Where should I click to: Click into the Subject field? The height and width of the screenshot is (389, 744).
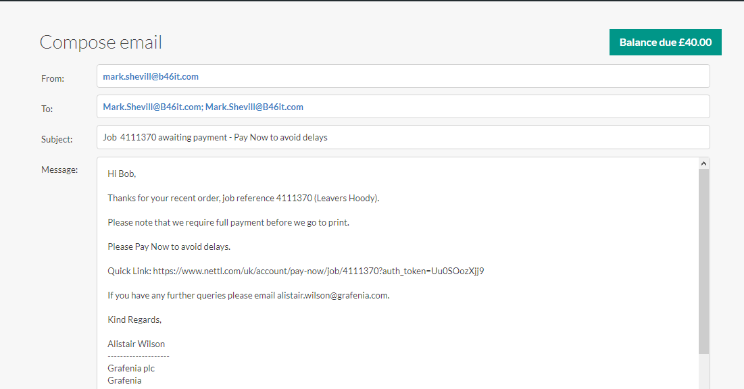click(x=403, y=137)
